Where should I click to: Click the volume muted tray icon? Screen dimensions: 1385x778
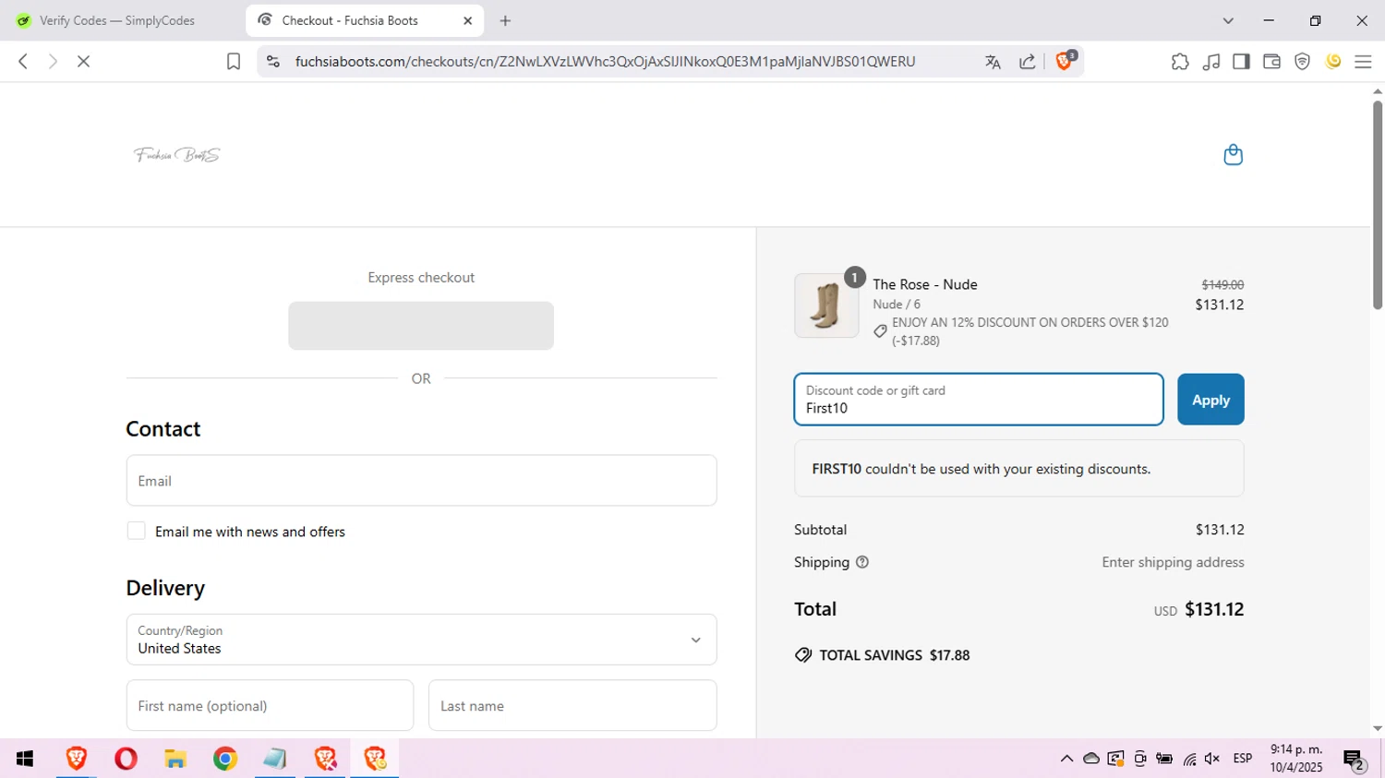(1212, 759)
